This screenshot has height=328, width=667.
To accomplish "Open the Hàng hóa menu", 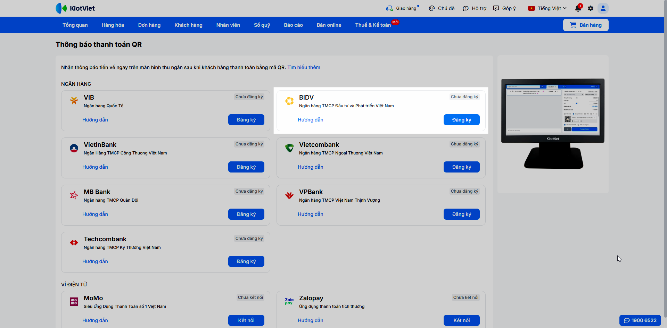I will (113, 25).
